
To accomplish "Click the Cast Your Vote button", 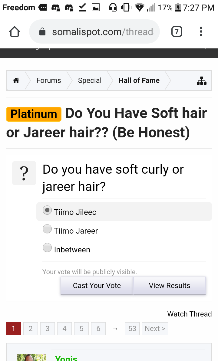I will [x=97, y=285].
